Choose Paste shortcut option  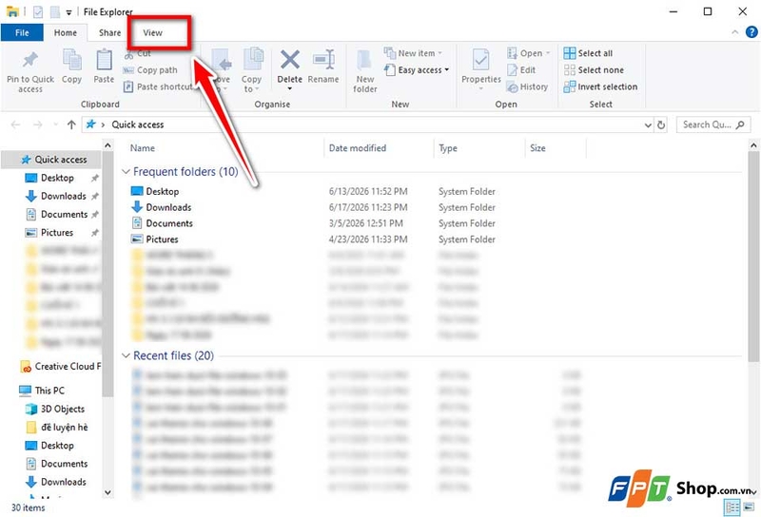(158, 86)
